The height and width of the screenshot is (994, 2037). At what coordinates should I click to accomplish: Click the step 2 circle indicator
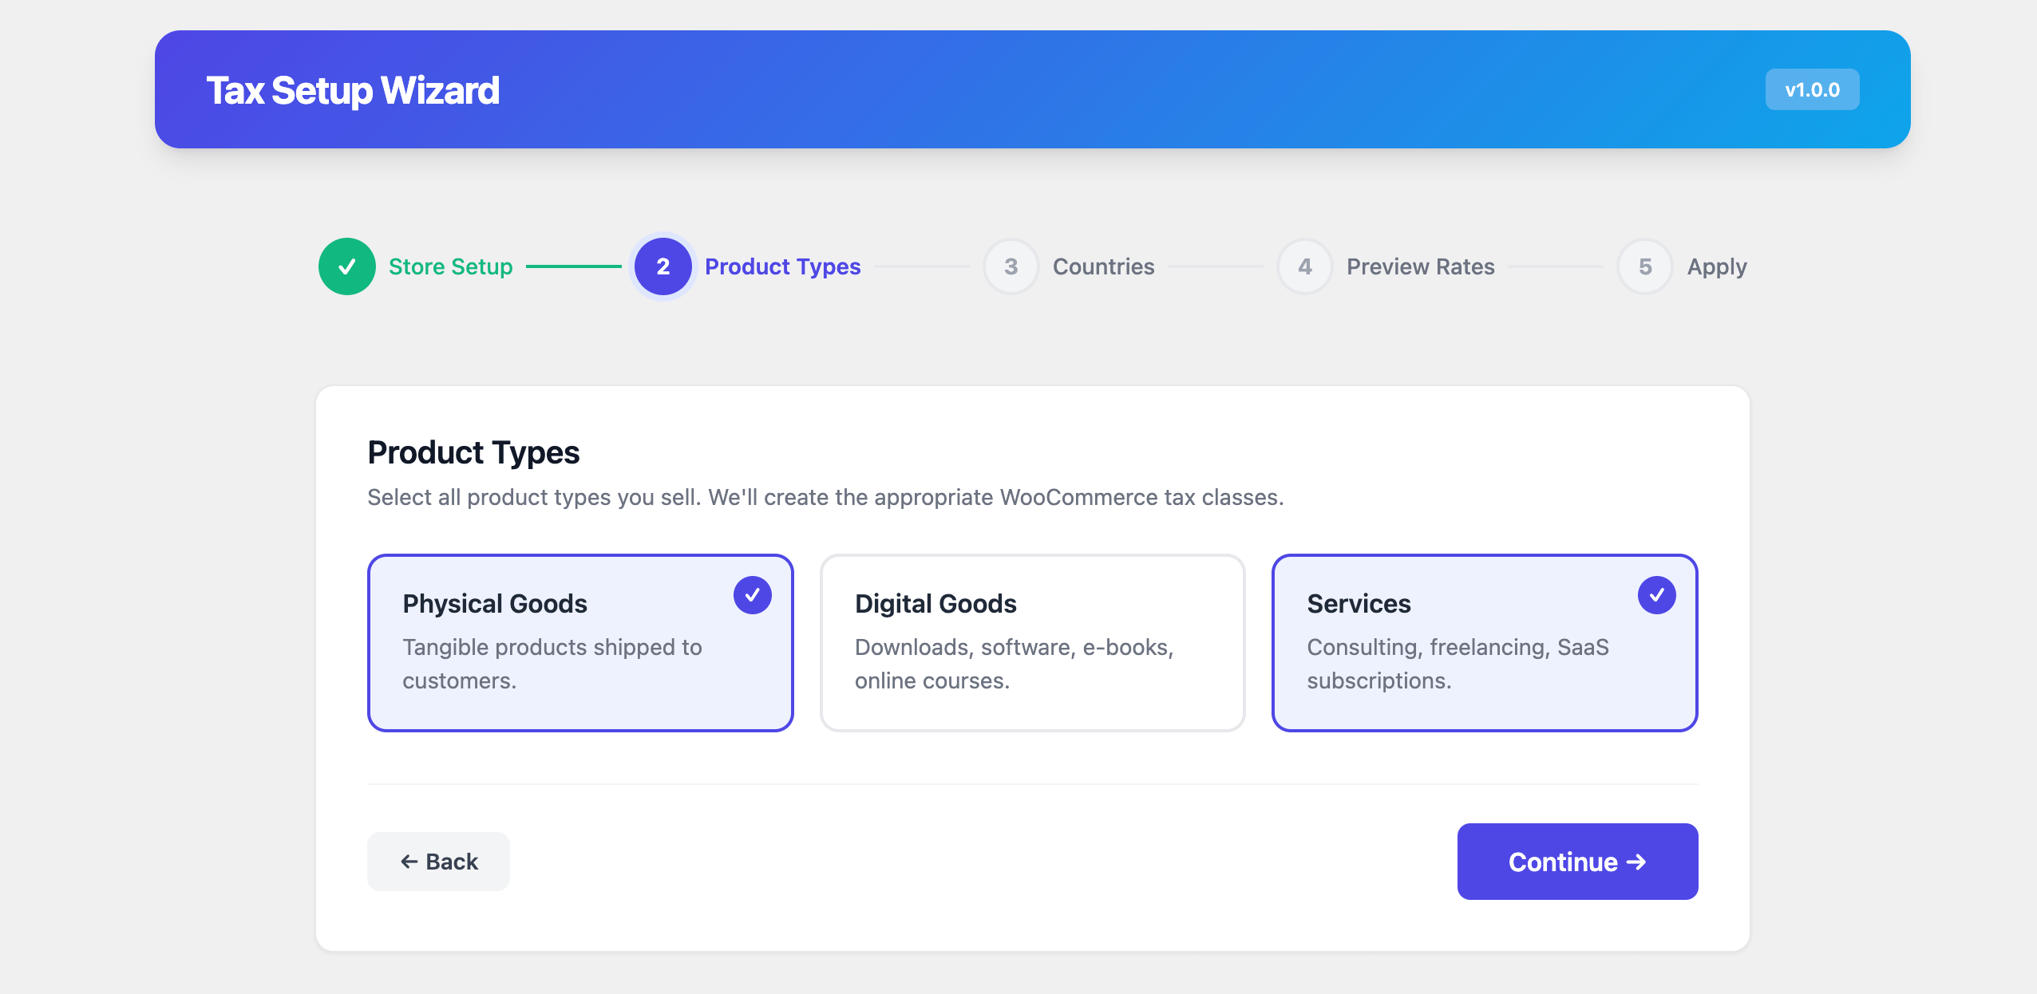663,266
